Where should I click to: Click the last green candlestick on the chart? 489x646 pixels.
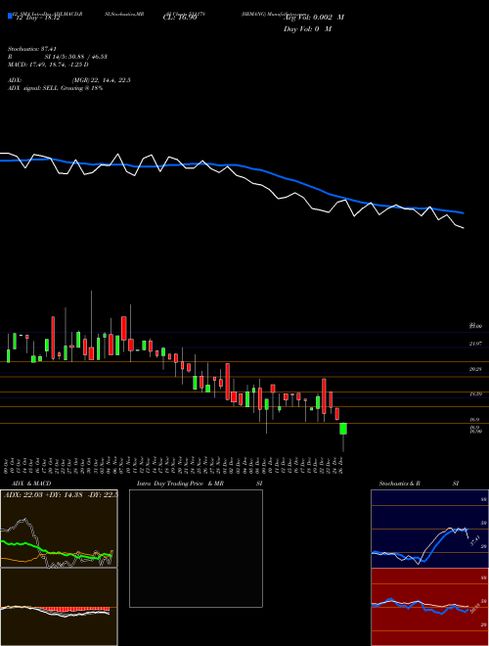point(343,429)
